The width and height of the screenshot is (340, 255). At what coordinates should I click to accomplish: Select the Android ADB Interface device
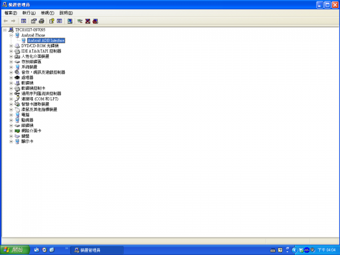coord(46,40)
